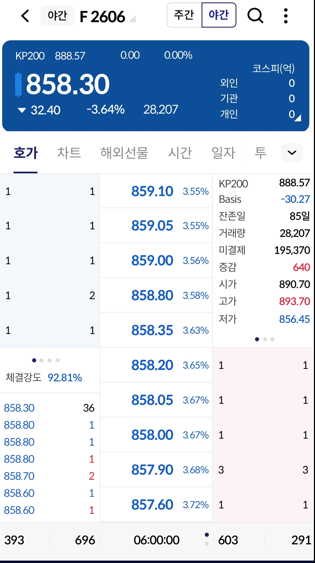The height and width of the screenshot is (563, 315).
Task: Tap the 858.30 trade entry with 36
Action: (x=49, y=408)
